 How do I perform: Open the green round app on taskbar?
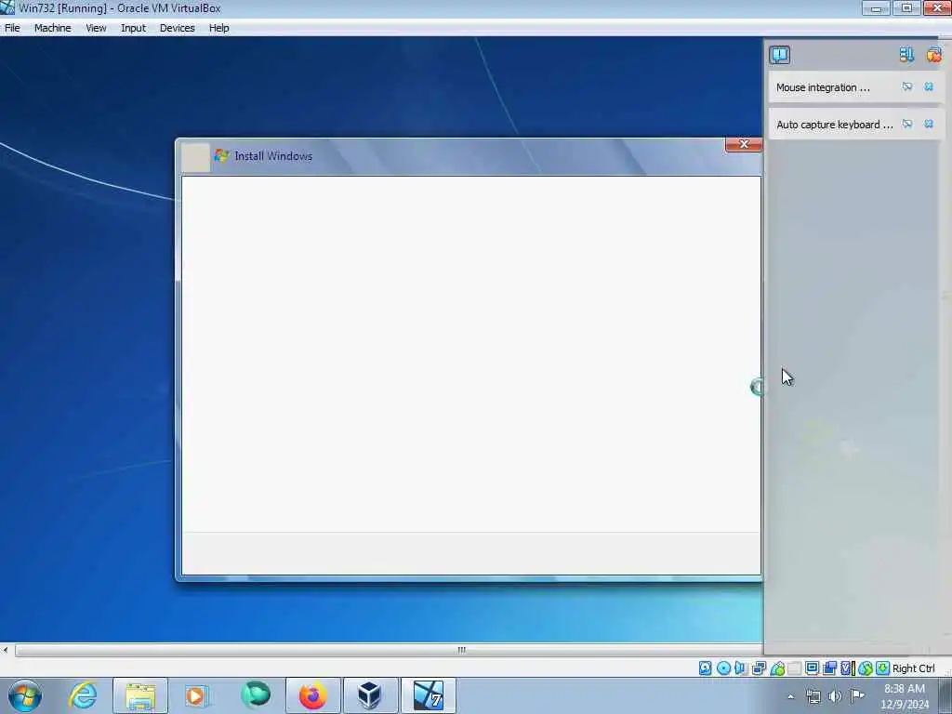click(x=256, y=695)
